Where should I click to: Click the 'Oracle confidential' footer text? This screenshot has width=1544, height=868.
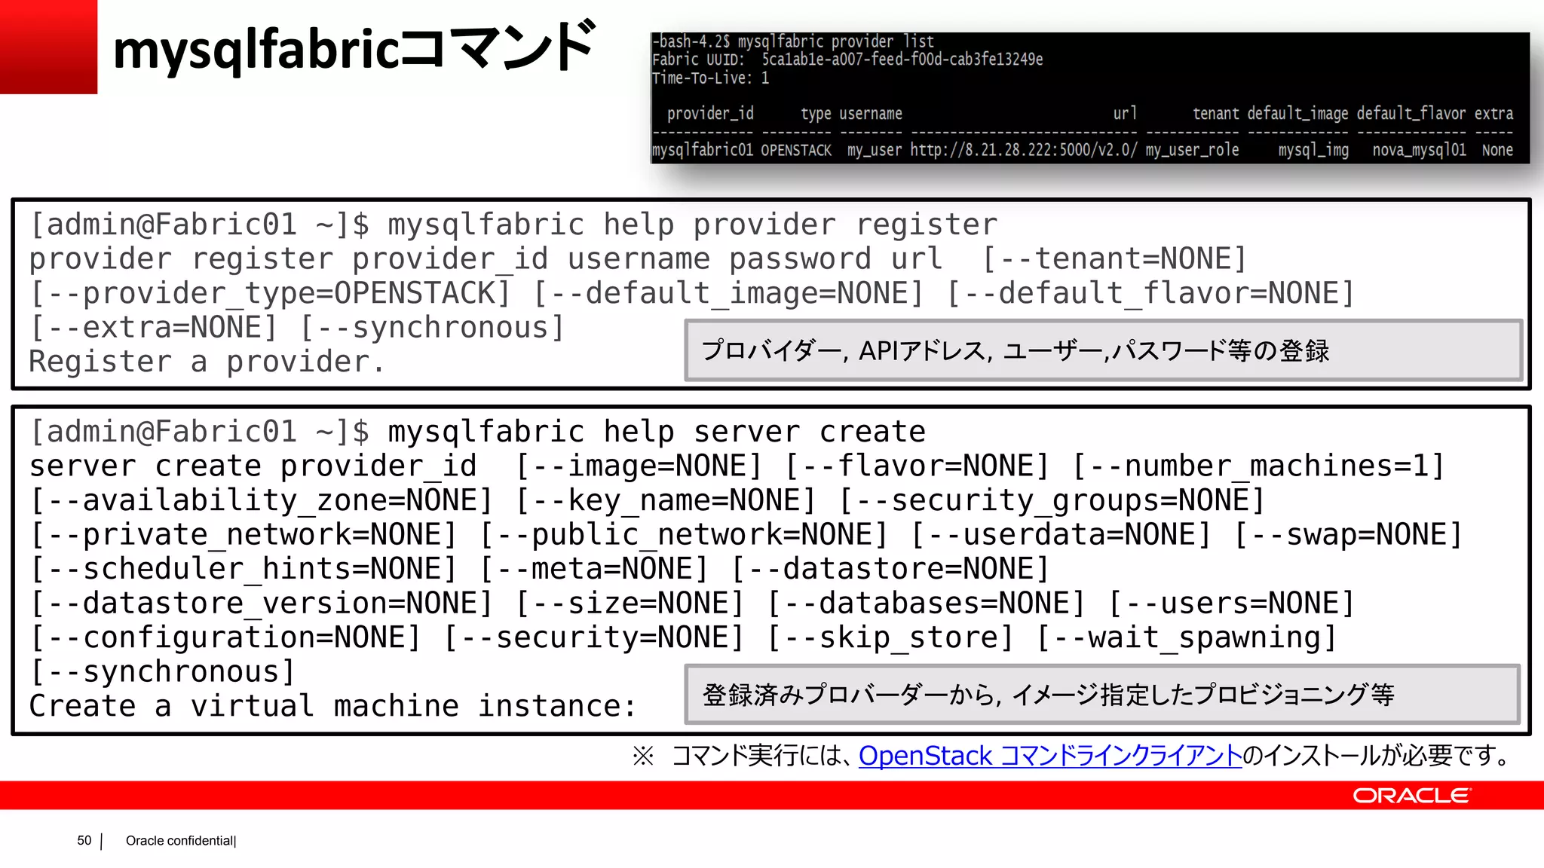(179, 840)
